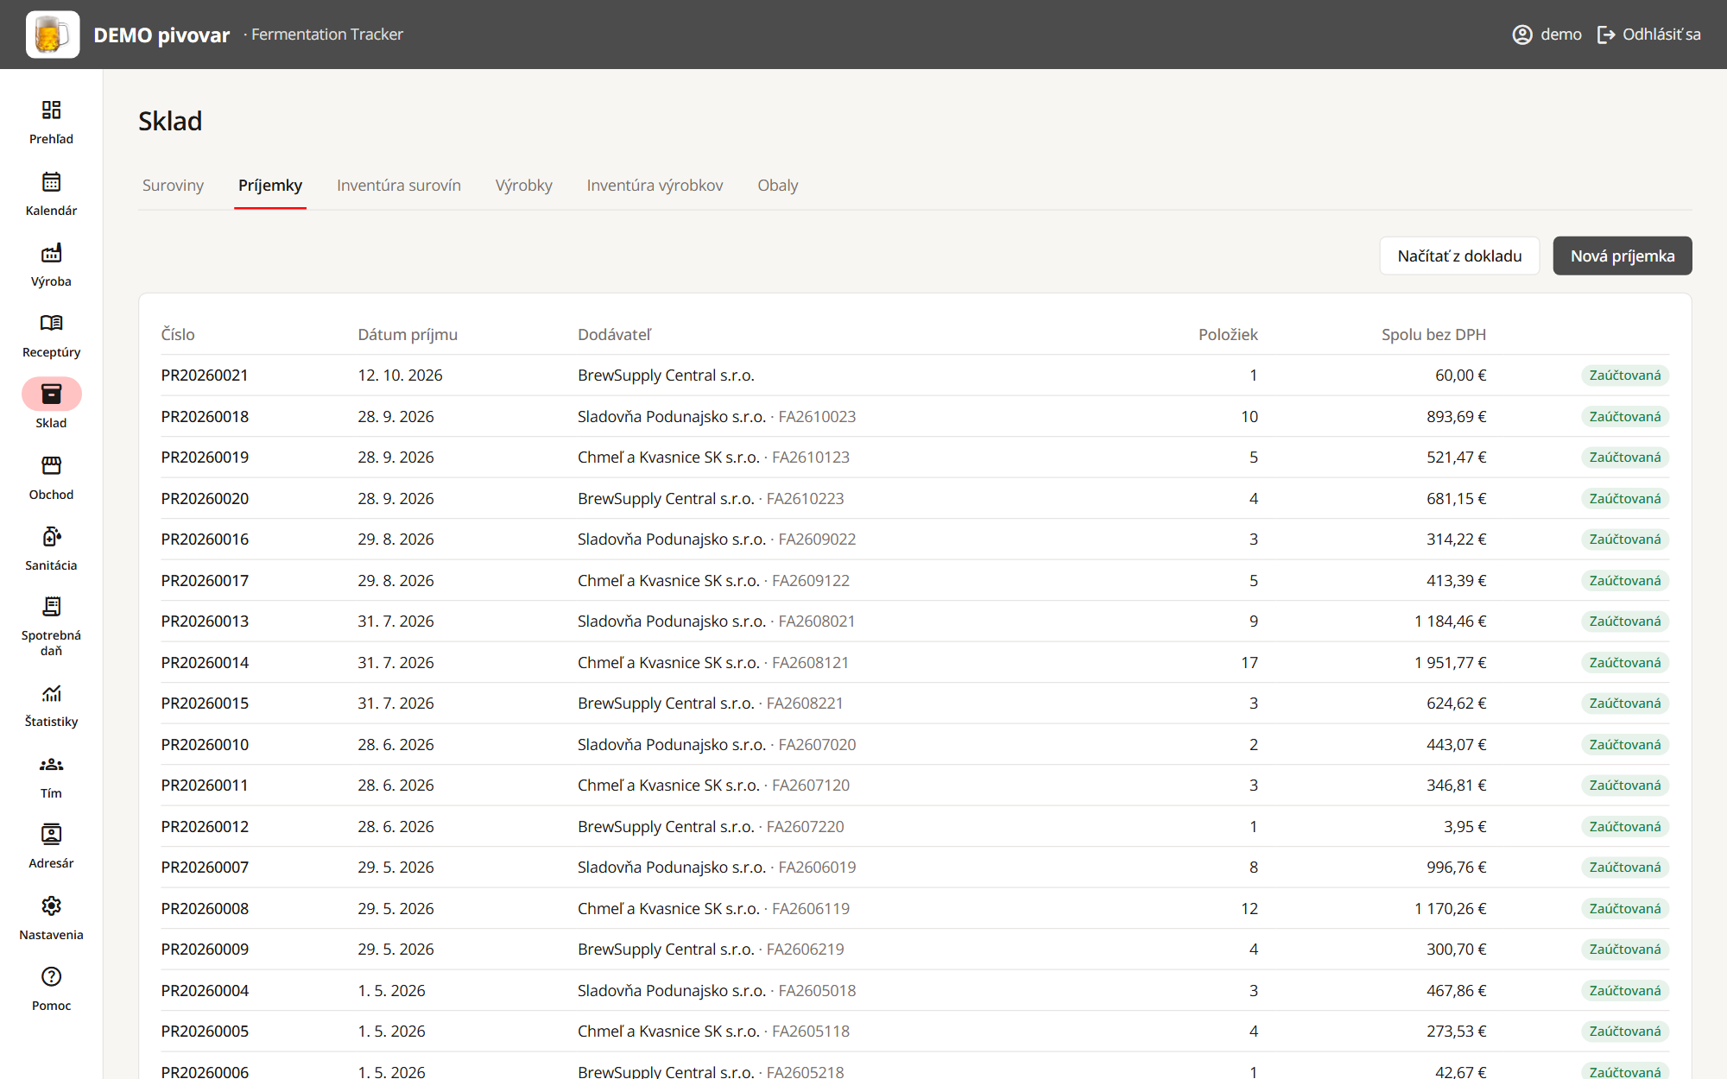
Task: Open the Výrobky tab
Action: [x=524, y=186]
